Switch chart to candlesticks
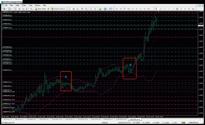Image resolution: width=205 pixels, height=125 pixels. pyautogui.click(x=74, y=9)
